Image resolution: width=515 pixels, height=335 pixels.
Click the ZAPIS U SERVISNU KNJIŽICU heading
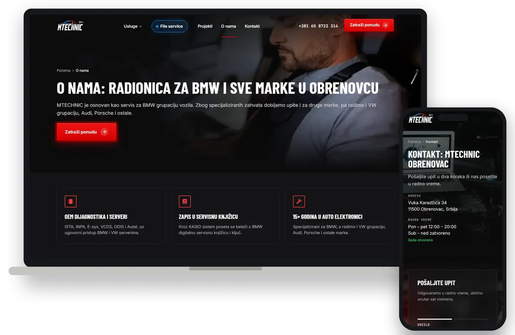pyautogui.click(x=208, y=217)
